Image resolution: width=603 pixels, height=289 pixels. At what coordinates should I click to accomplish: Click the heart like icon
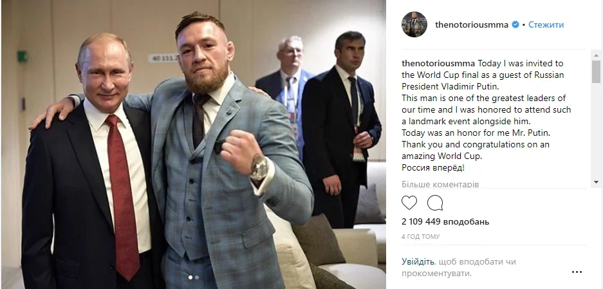pos(409,203)
